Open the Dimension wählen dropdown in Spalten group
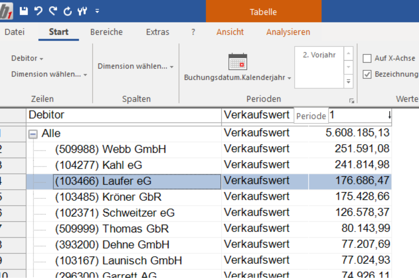The image size is (419, 278). click(x=136, y=66)
